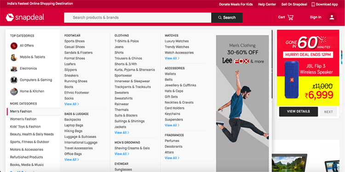Open the Men's Clothing 30-60% OFF banner
The image size is (345, 172).
click(242, 103)
